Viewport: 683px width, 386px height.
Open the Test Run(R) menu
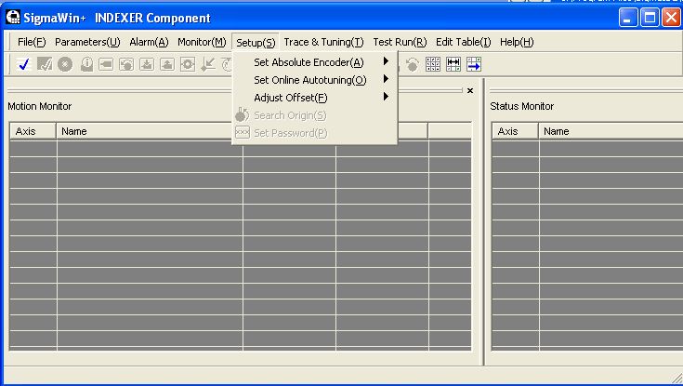tap(400, 42)
